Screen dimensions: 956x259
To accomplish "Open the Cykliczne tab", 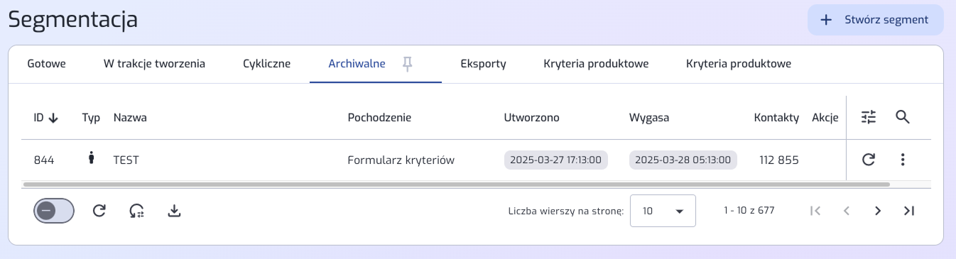I will pyautogui.click(x=266, y=64).
